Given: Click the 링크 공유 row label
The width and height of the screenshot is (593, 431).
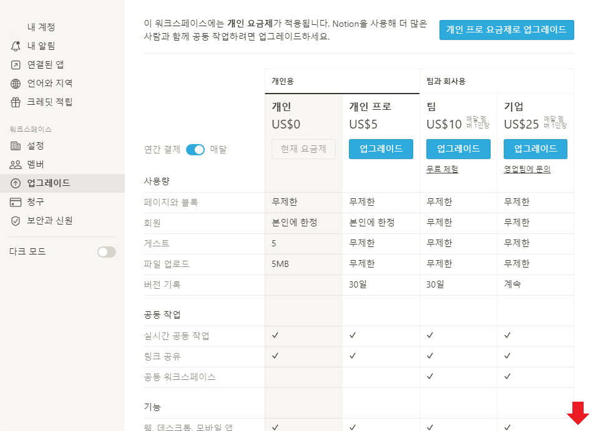Looking at the screenshot, I should (162, 356).
